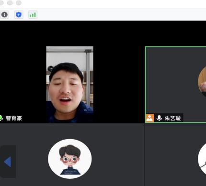Click the gray zoom window button
The width and height of the screenshot is (206, 186).
point(19,3)
